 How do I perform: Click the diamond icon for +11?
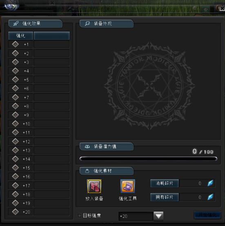[x=16, y=132]
